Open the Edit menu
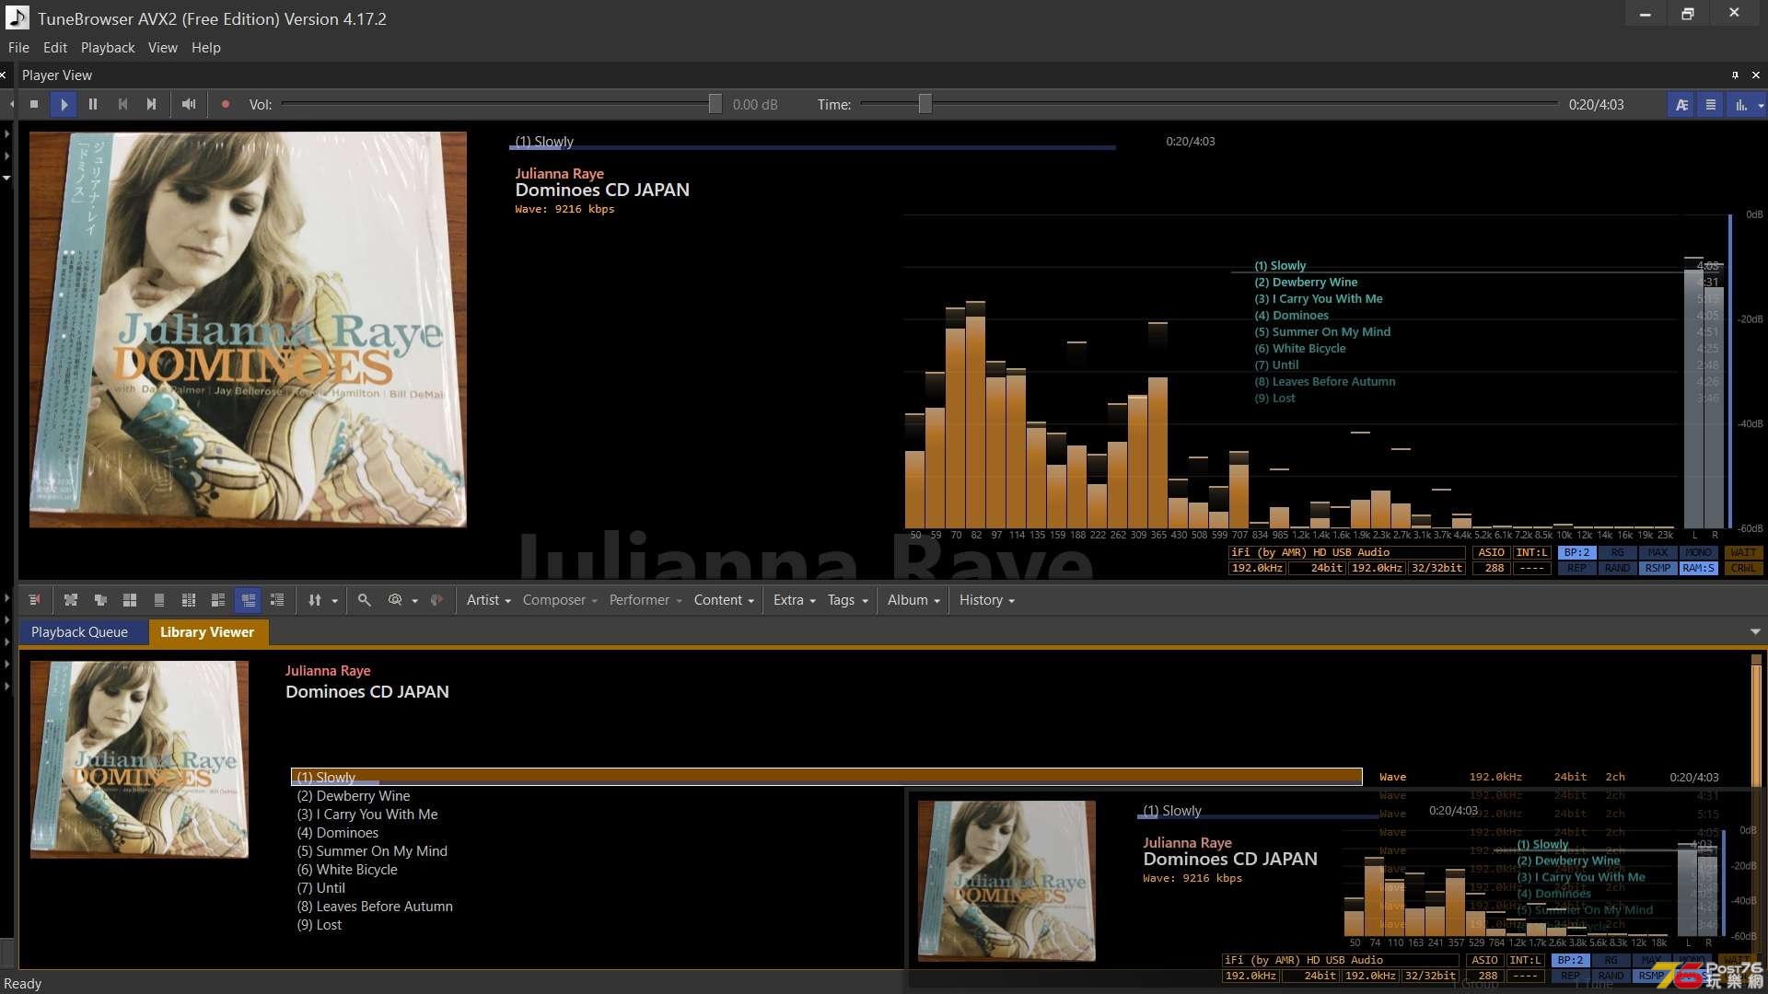 pos(55,48)
